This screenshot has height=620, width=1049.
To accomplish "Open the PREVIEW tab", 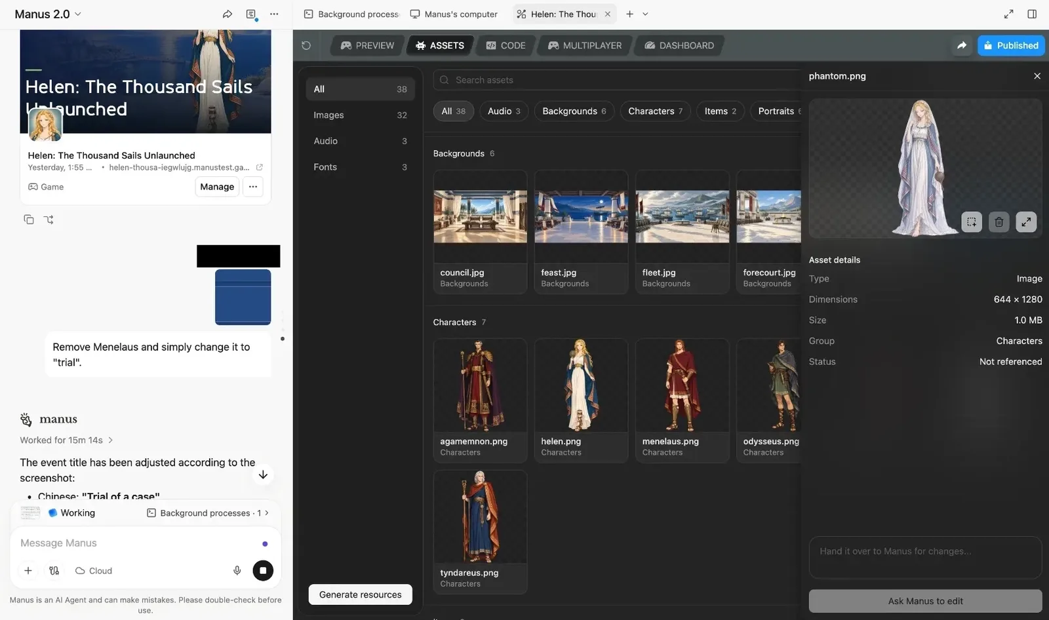I will point(367,45).
